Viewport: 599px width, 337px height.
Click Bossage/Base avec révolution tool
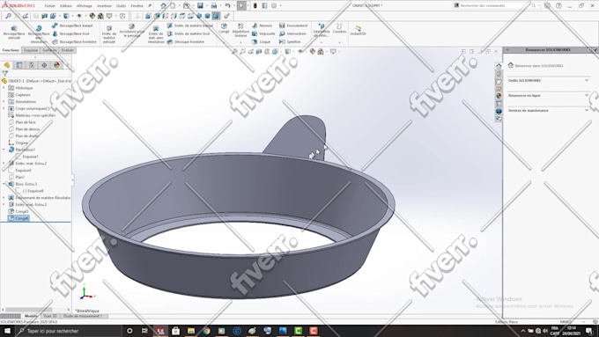click(x=39, y=34)
